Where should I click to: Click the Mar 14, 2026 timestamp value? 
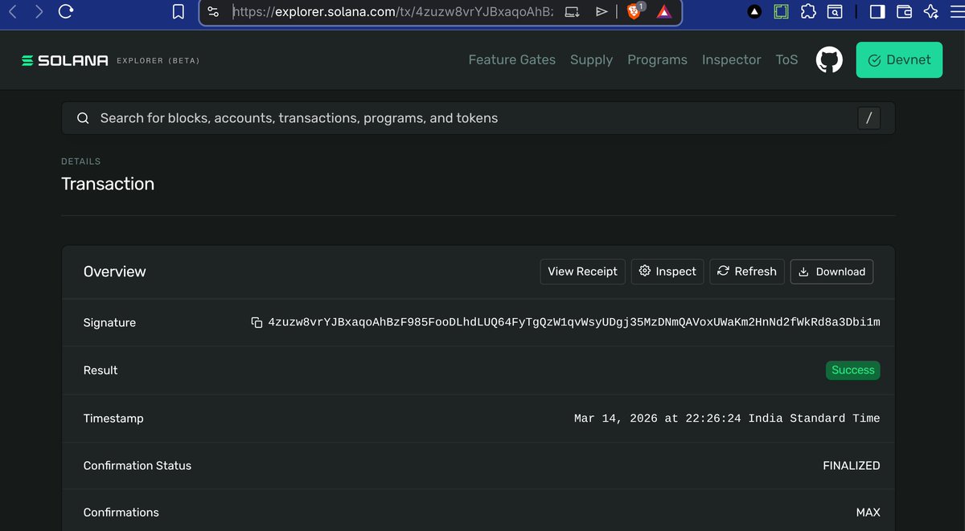727,419
